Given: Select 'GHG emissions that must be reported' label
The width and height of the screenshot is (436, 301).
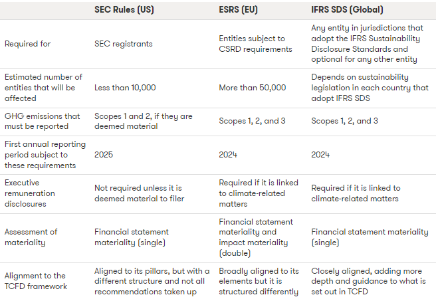Looking at the screenshot, I should tap(42, 121).
